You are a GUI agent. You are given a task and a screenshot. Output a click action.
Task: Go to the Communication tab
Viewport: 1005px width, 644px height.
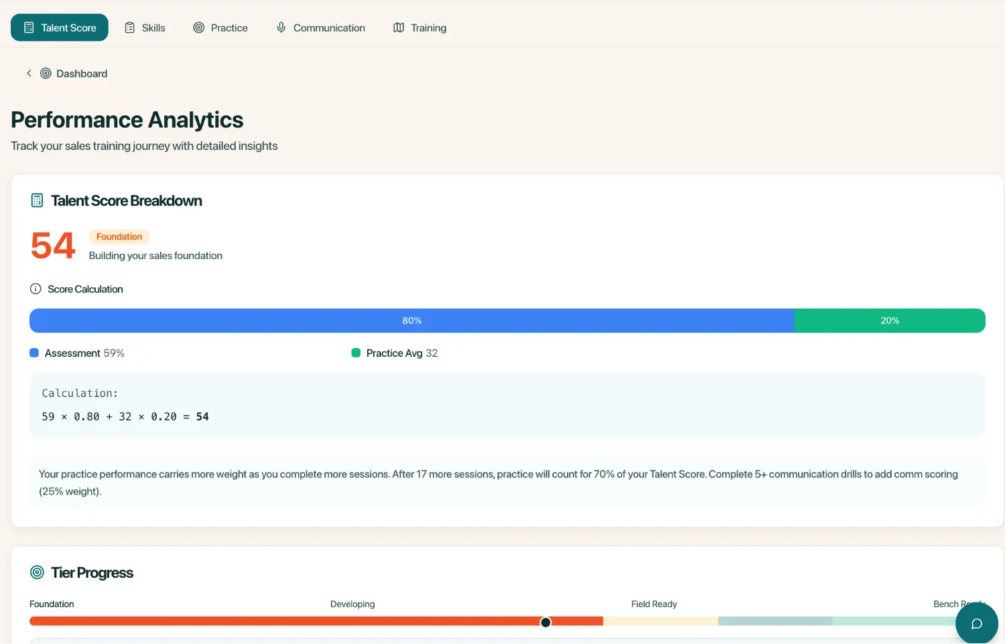(x=321, y=27)
